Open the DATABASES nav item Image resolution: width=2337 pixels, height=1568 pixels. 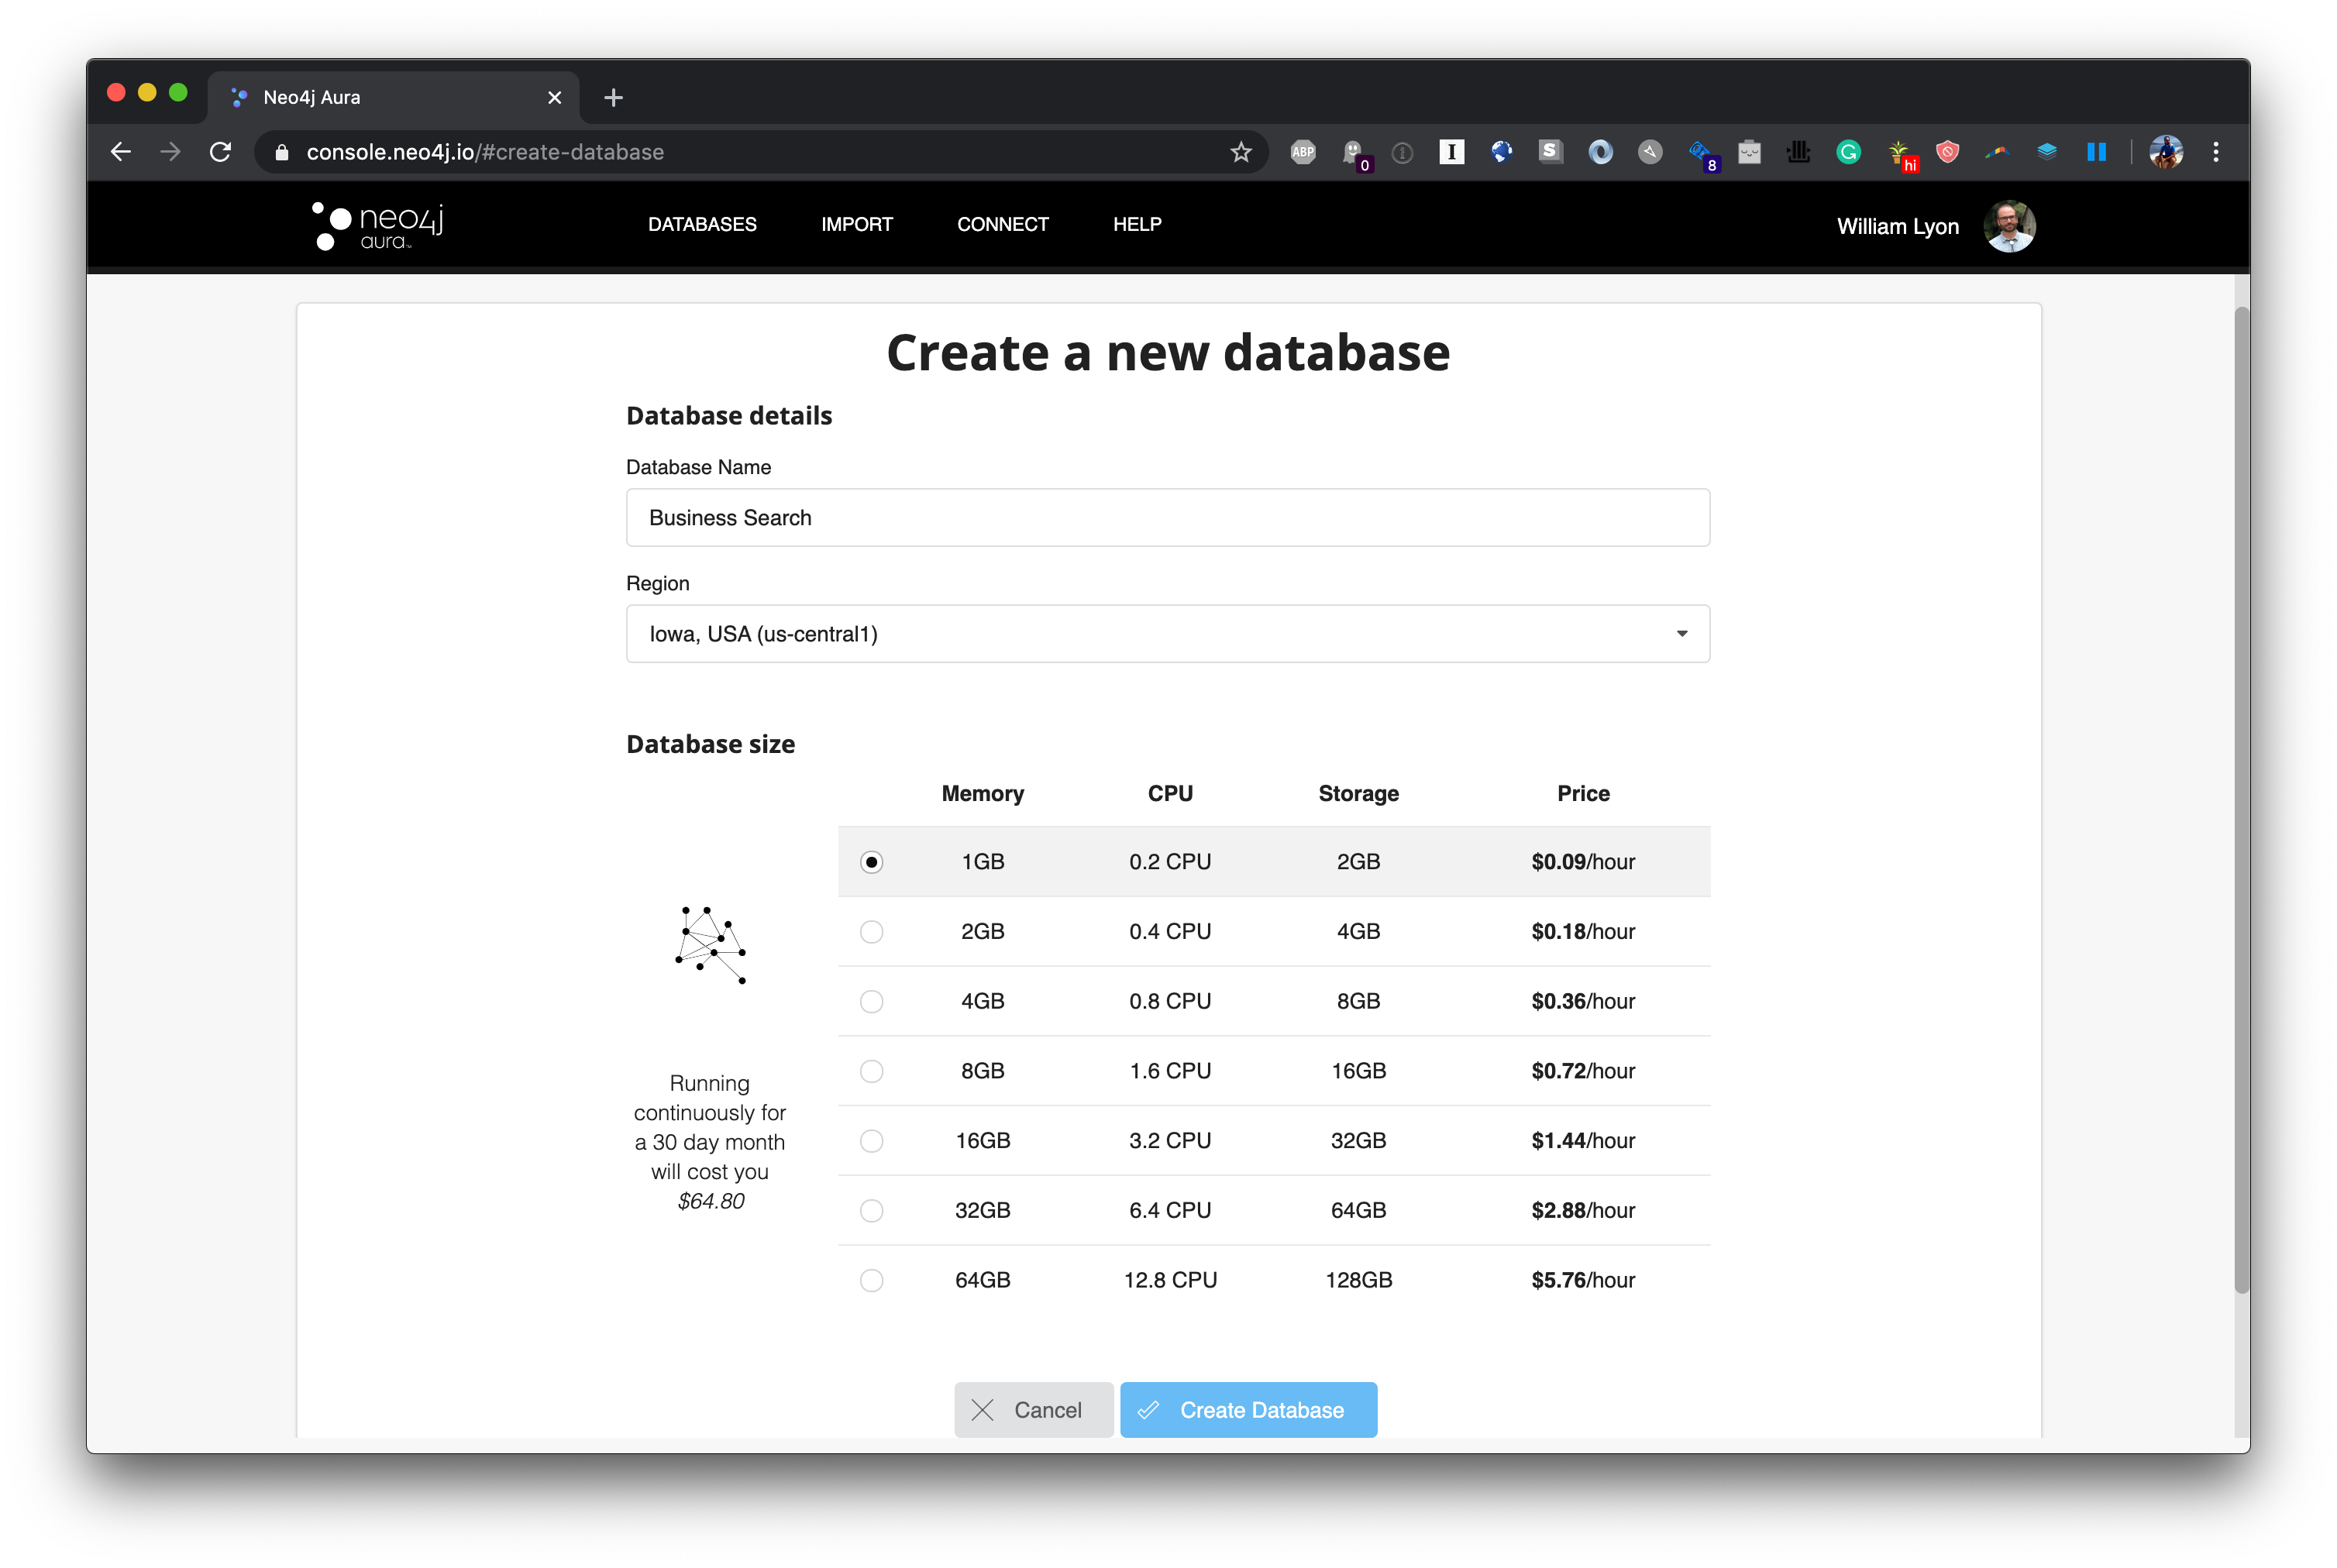click(x=702, y=225)
